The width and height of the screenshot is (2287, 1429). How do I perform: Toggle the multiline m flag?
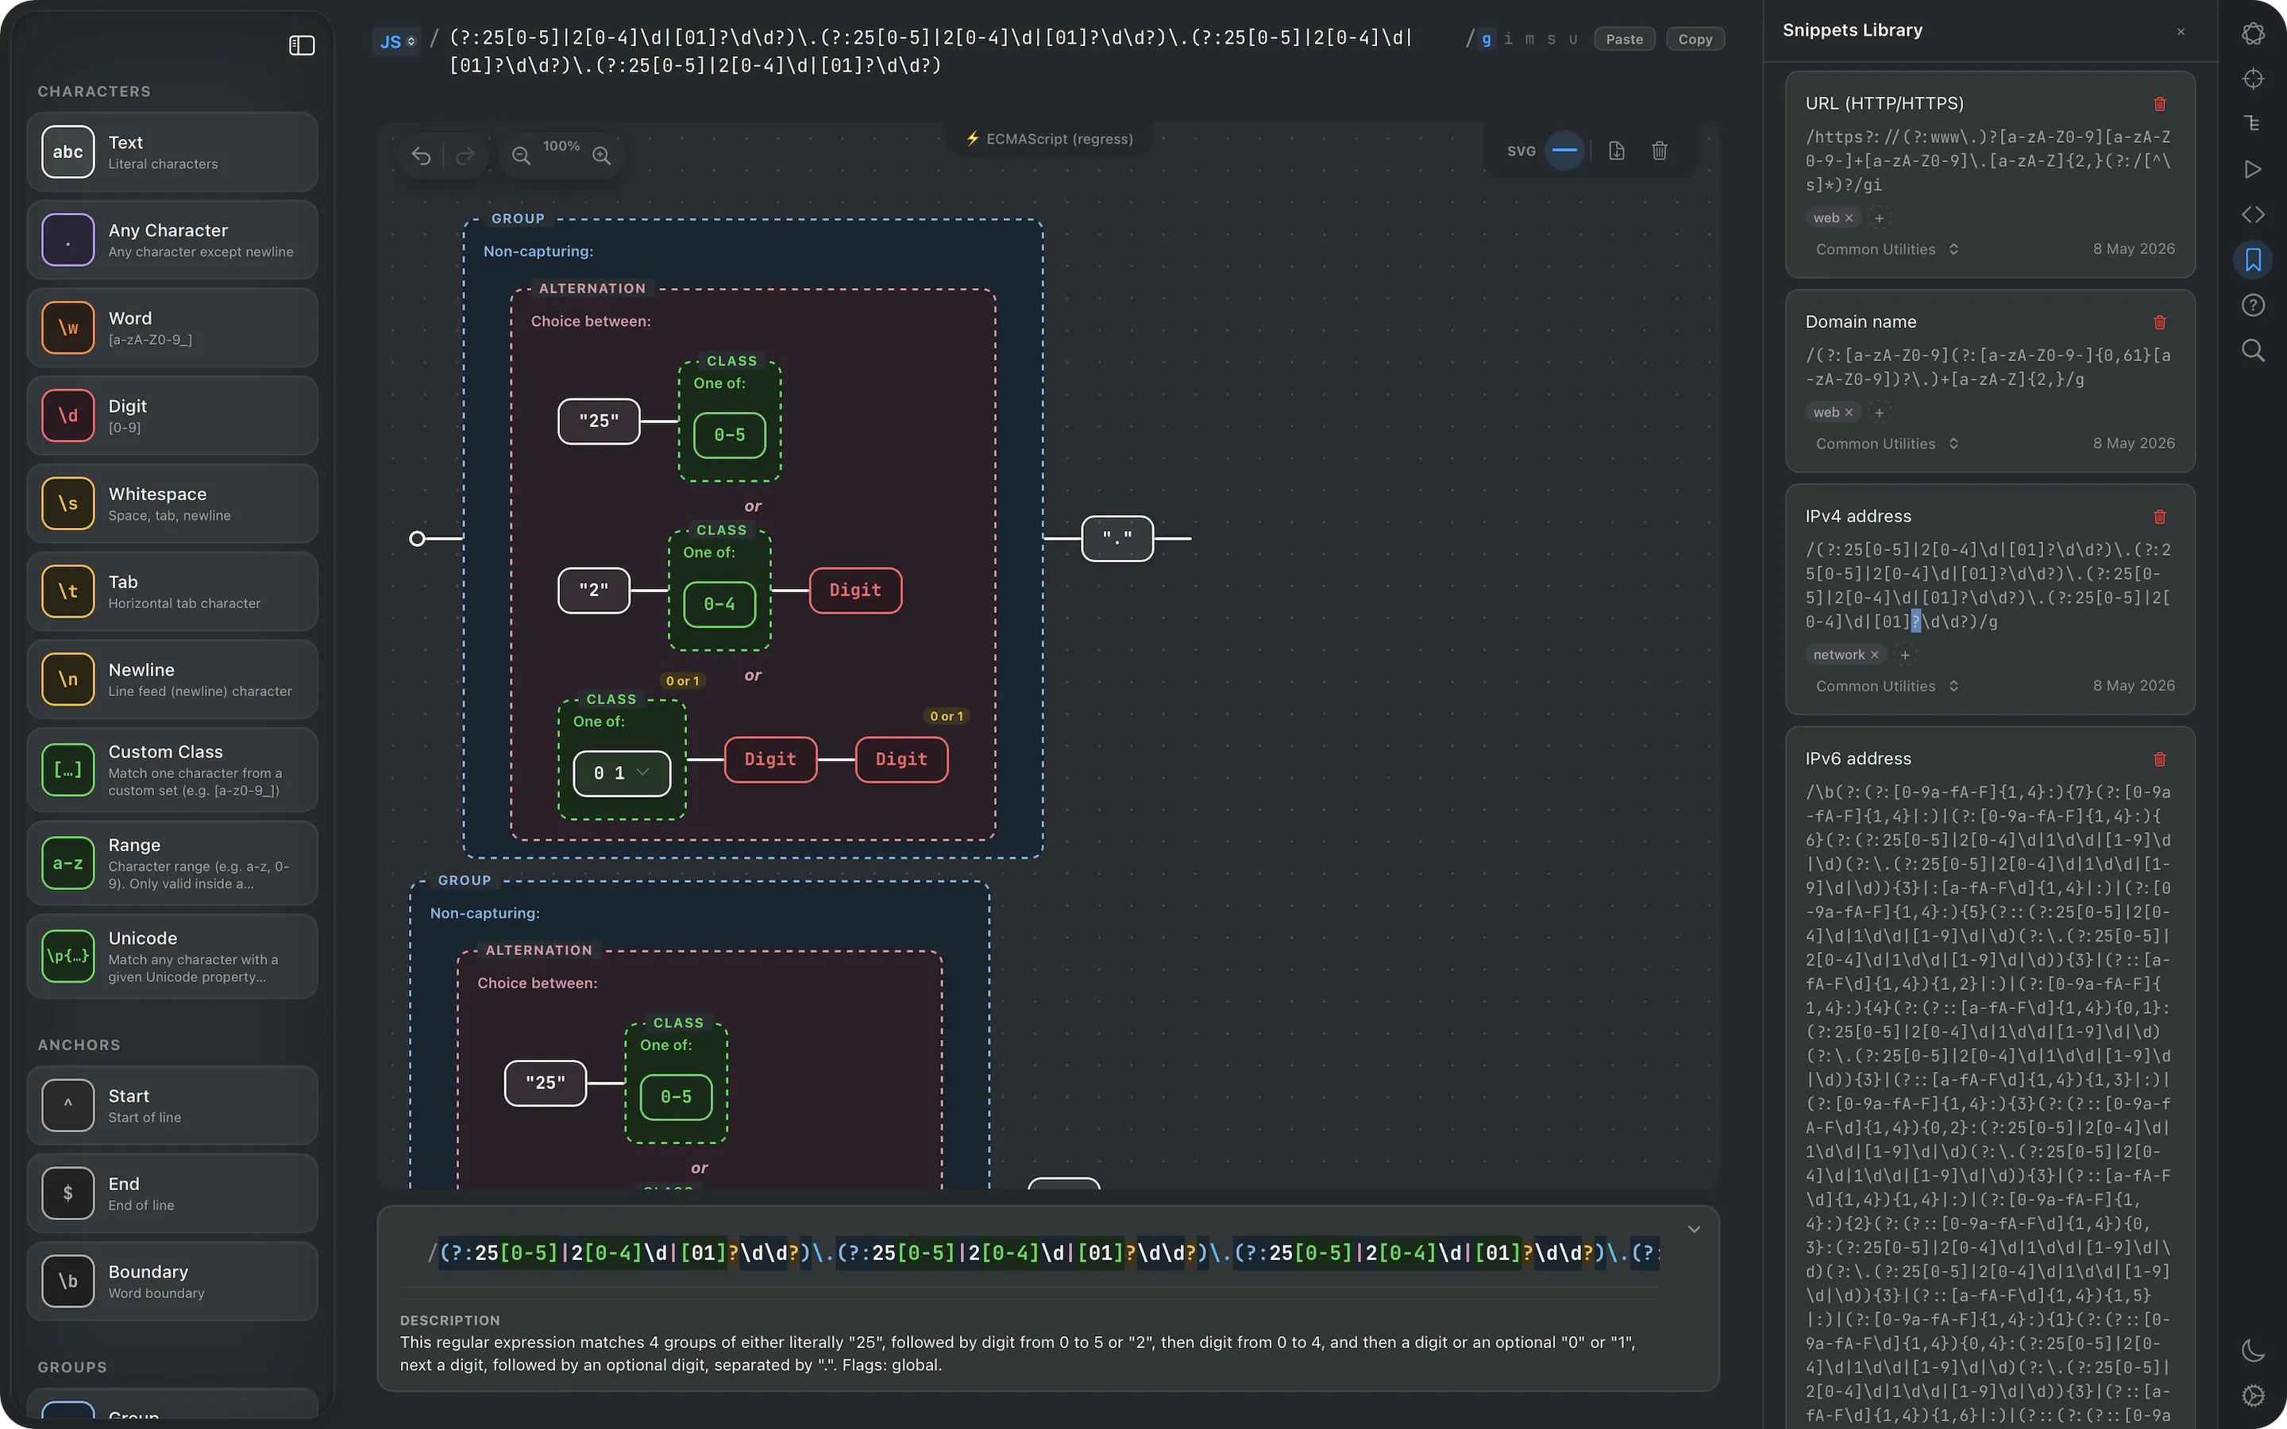(1530, 40)
